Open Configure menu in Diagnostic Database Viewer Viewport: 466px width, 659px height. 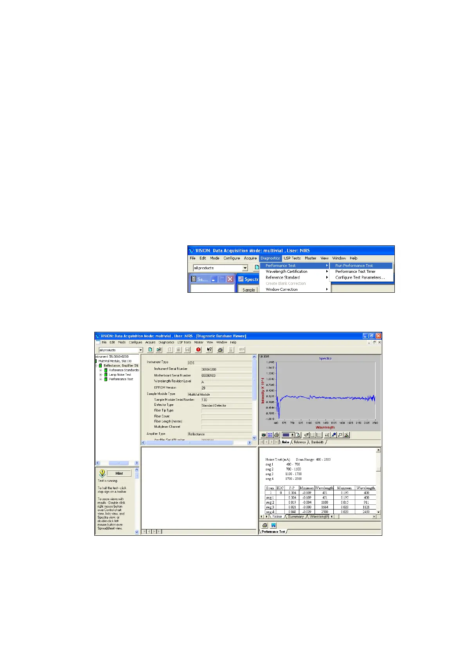(136, 342)
